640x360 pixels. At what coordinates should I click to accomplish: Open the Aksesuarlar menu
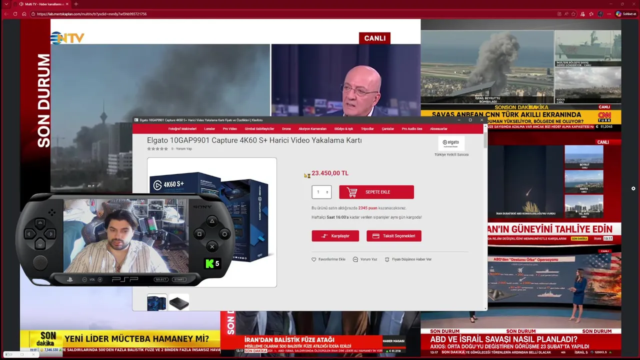coord(438,129)
